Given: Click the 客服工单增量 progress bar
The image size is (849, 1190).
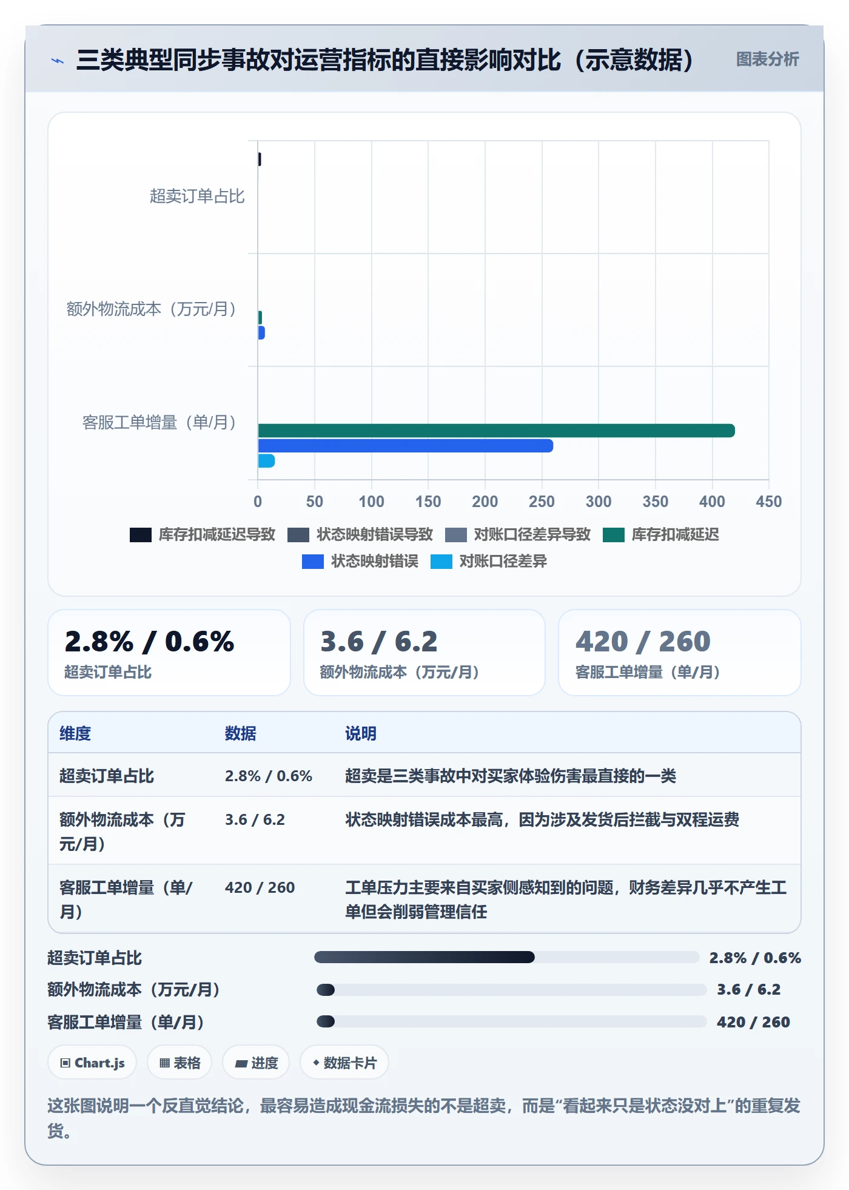Looking at the screenshot, I should tap(512, 1021).
